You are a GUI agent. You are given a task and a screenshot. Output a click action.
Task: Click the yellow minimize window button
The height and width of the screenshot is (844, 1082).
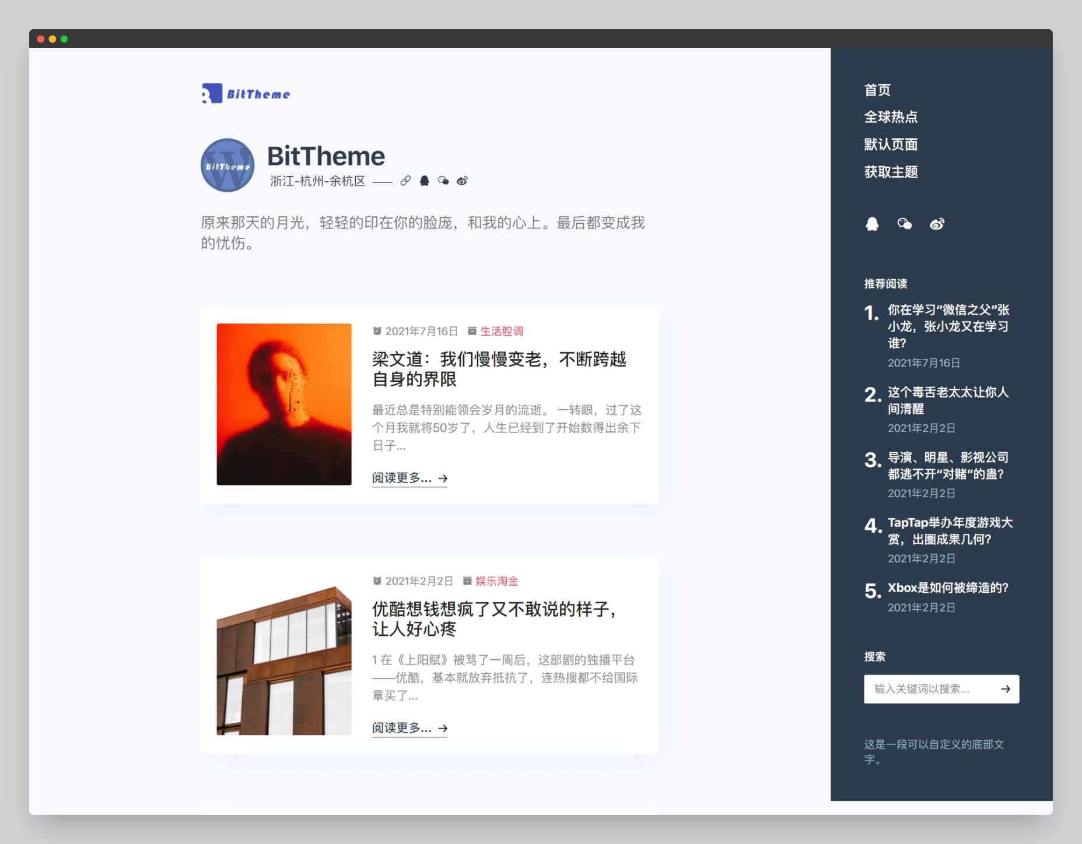(x=52, y=39)
